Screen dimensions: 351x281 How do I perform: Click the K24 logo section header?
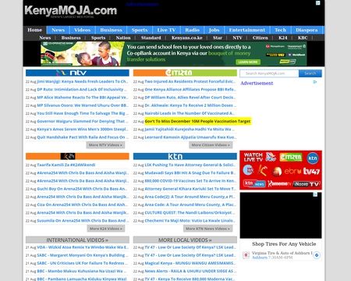click(x=77, y=156)
